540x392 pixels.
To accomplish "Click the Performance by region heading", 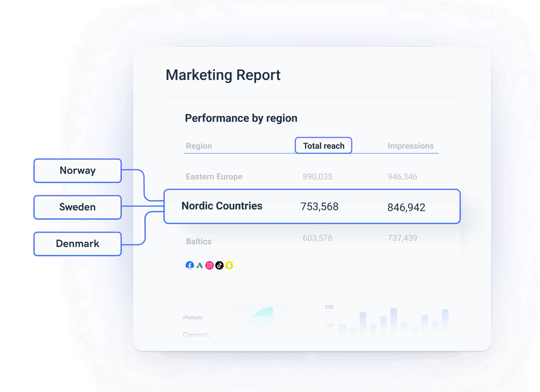I will pyautogui.click(x=241, y=118).
